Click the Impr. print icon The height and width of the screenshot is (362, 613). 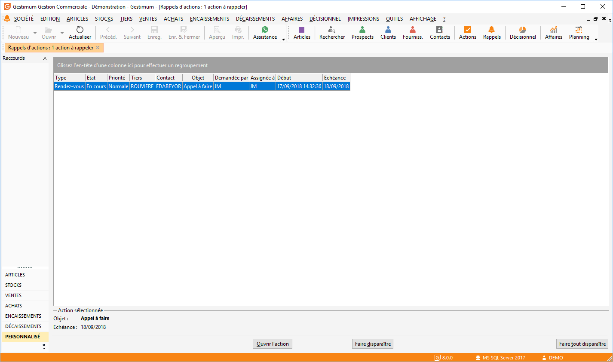[238, 30]
